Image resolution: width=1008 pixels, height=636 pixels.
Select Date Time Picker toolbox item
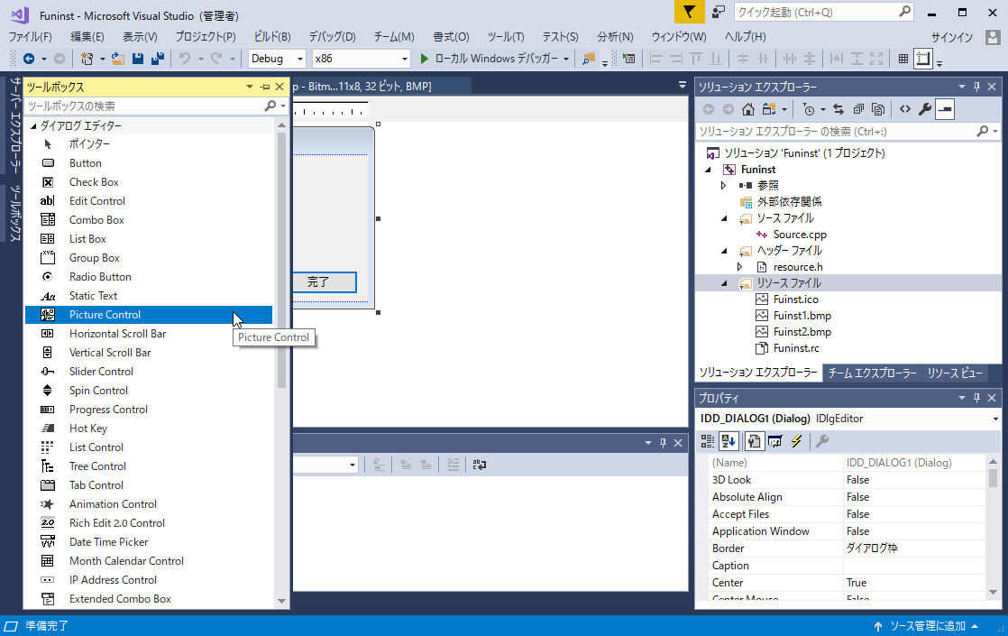[149, 543]
